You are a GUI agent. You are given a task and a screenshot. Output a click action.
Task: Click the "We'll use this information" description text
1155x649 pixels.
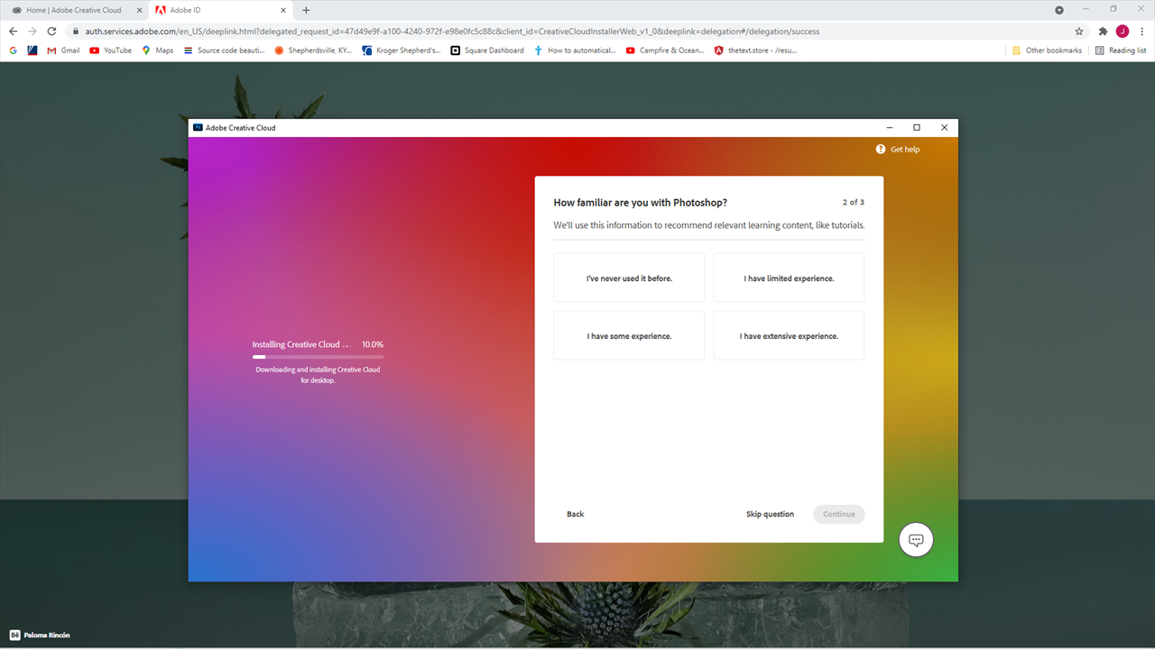(x=709, y=225)
